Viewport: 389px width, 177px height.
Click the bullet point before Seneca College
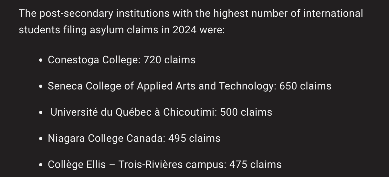click(x=41, y=87)
